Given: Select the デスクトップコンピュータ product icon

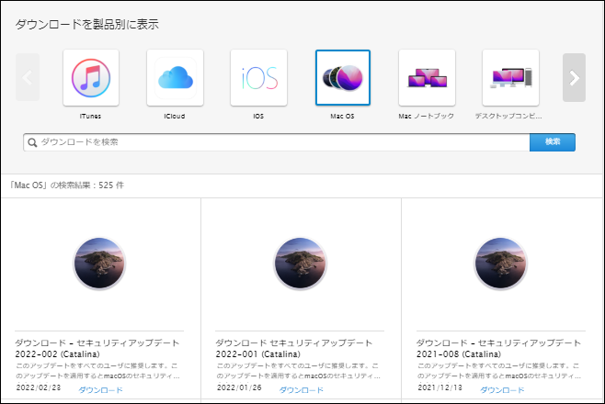Looking at the screenshot, I should pyautogui.click(x=510, y=78).
